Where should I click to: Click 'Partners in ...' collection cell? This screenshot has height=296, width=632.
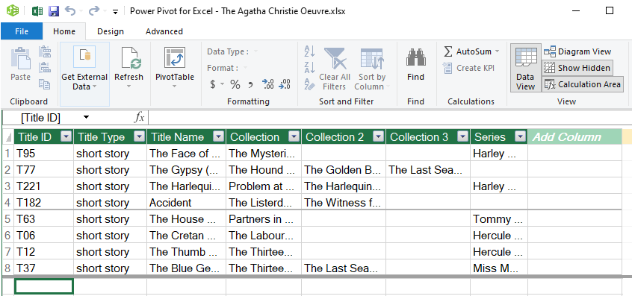[x=264, y=218]
